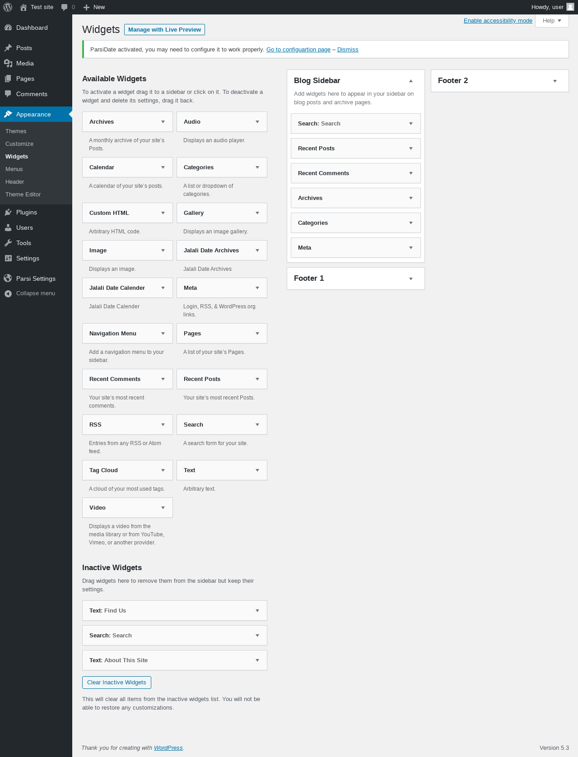Click Enable accessibility mode link
The image size is (578, 757).
click(498, 21)
